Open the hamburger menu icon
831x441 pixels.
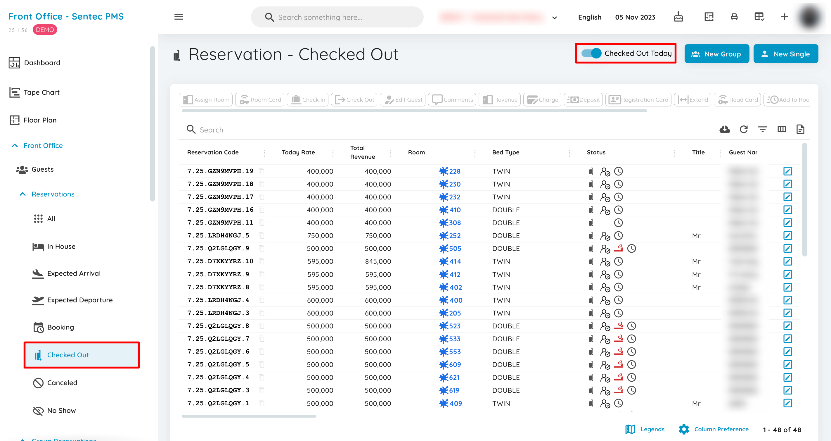click(179, 17)
